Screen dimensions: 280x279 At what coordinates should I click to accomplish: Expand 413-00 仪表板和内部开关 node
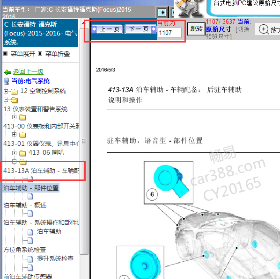(15, 117)
